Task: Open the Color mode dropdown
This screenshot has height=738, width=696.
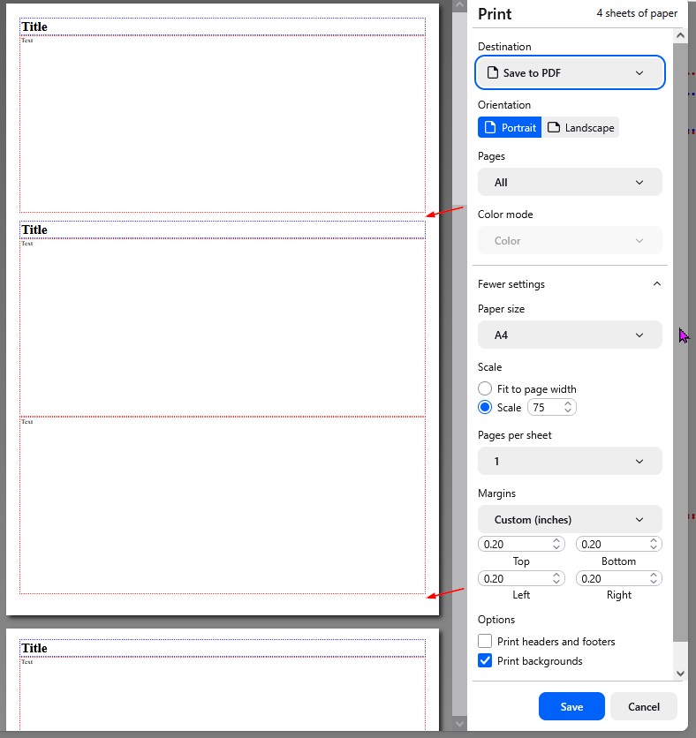Action: 570,240
